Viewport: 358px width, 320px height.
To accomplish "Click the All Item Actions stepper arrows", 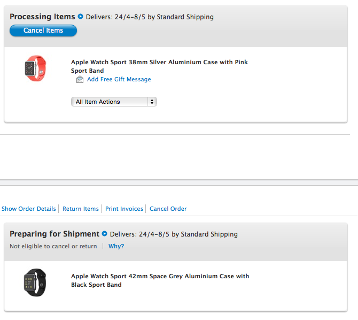I will click(x=152, y=102).
